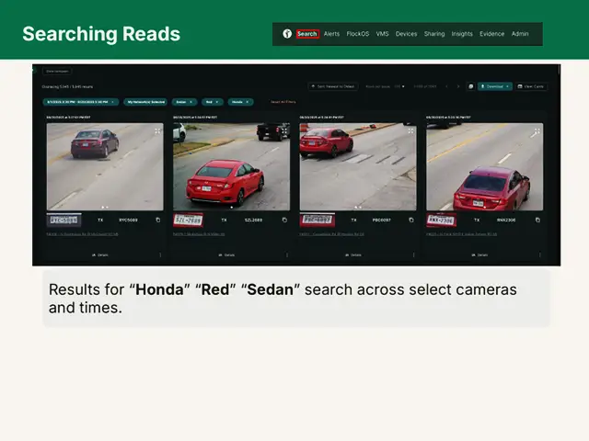
Task: Remove the Honda filter chip
Action: [x=250, y=101]
